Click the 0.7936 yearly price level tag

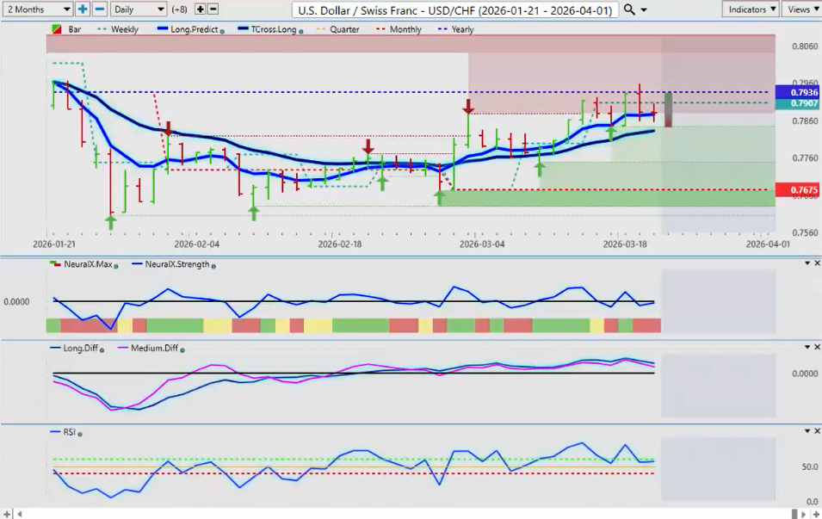(x=798, y=91)
